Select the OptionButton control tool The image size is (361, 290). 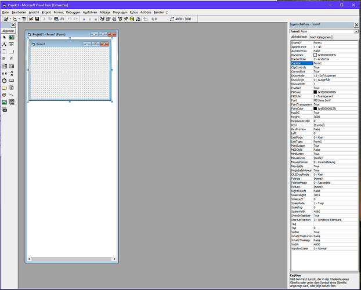pyautogui.click(x=12, y=59)
